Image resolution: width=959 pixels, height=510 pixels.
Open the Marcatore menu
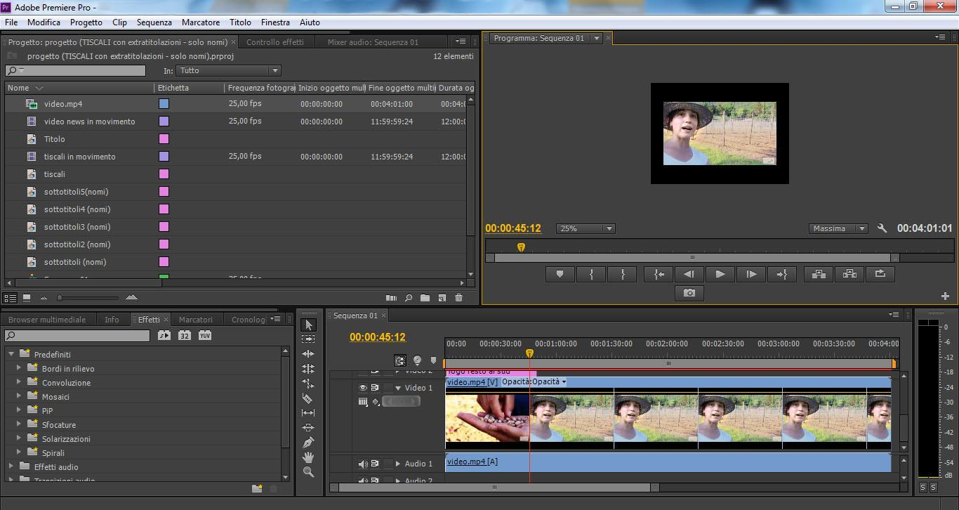click(201, 22)
